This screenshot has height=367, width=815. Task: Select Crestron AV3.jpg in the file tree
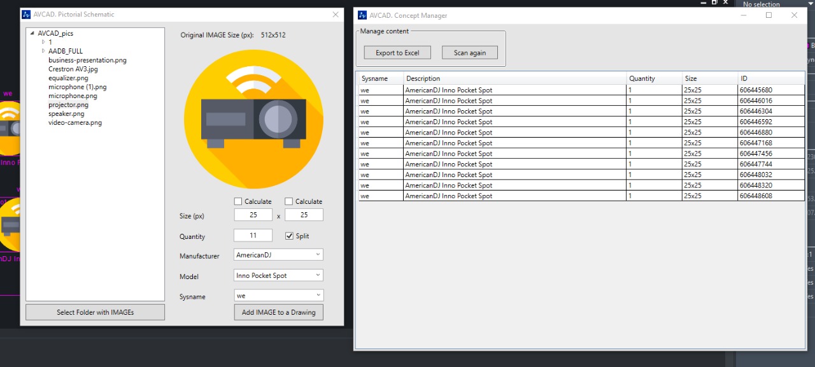tap(73, 69)
